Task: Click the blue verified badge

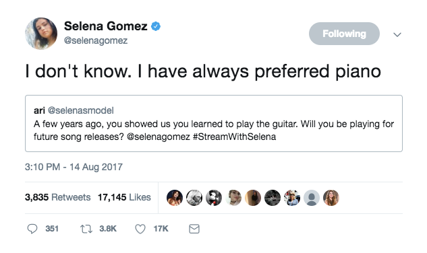Action: coord(156,26)
